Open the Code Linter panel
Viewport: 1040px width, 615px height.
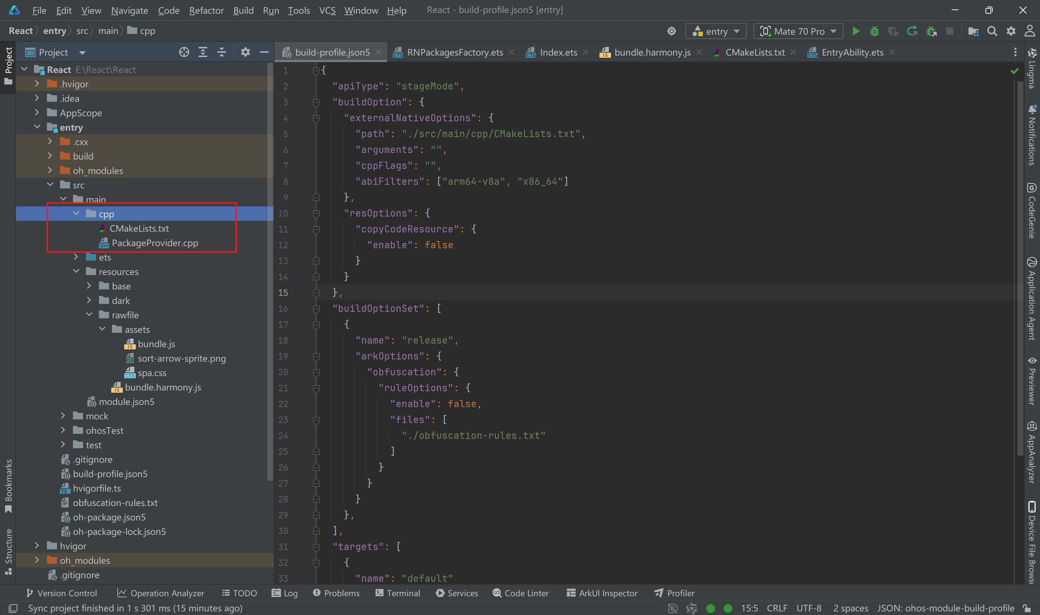click(521, 593)
